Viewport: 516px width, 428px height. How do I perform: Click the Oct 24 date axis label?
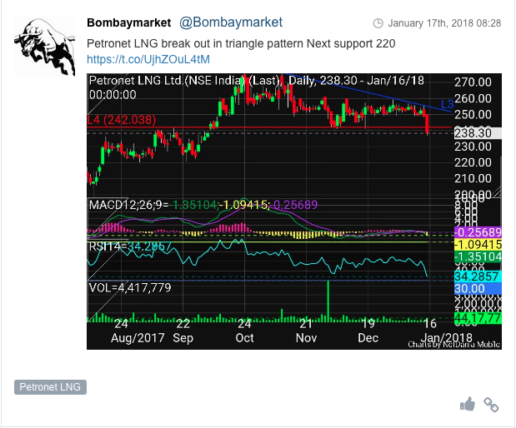[x=244, y=331]
